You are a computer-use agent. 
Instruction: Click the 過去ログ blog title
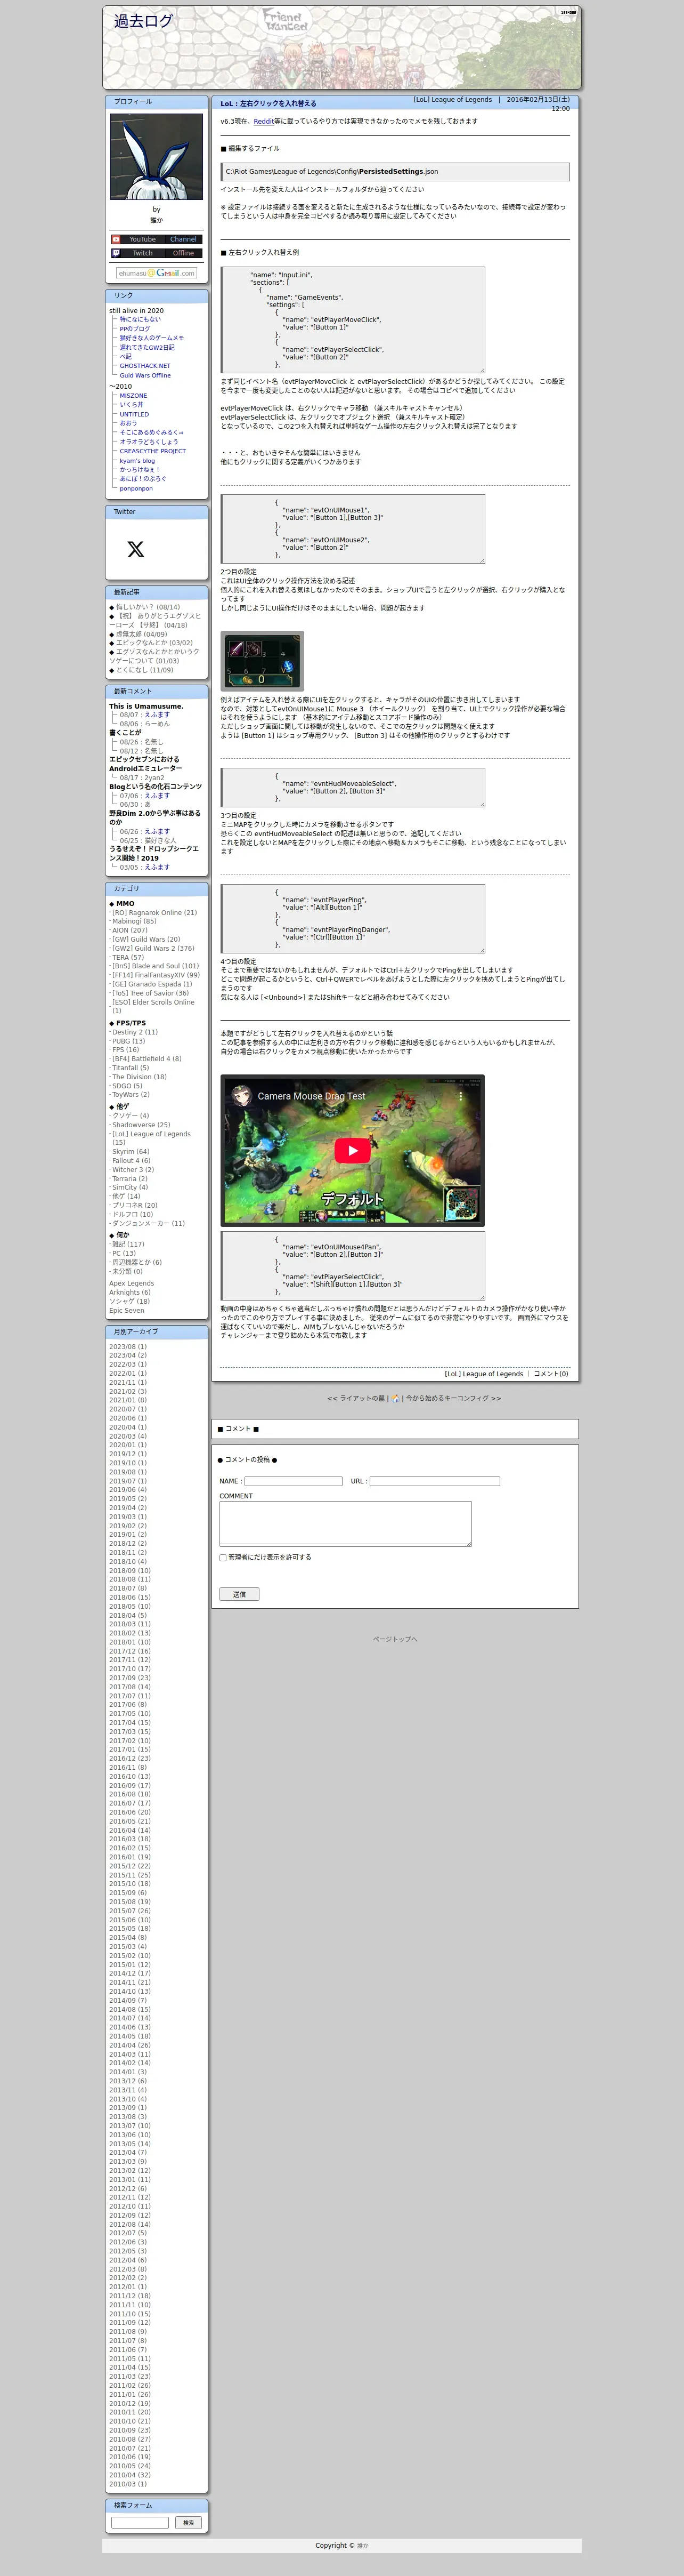click(143, 21)
